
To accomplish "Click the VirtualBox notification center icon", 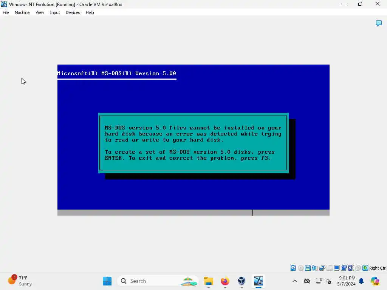I will click(379, 23).
